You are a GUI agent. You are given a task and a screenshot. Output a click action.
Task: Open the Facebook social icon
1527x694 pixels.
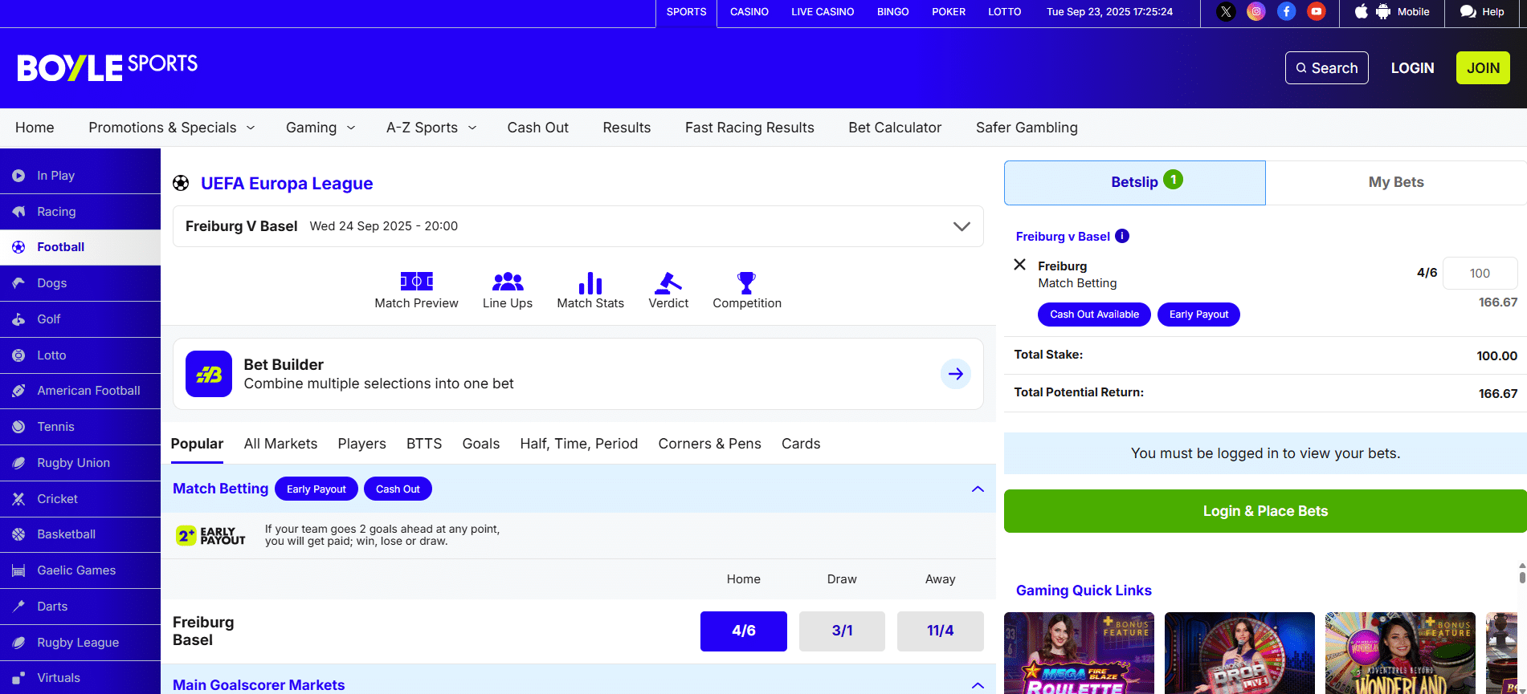click(1286, 12)
